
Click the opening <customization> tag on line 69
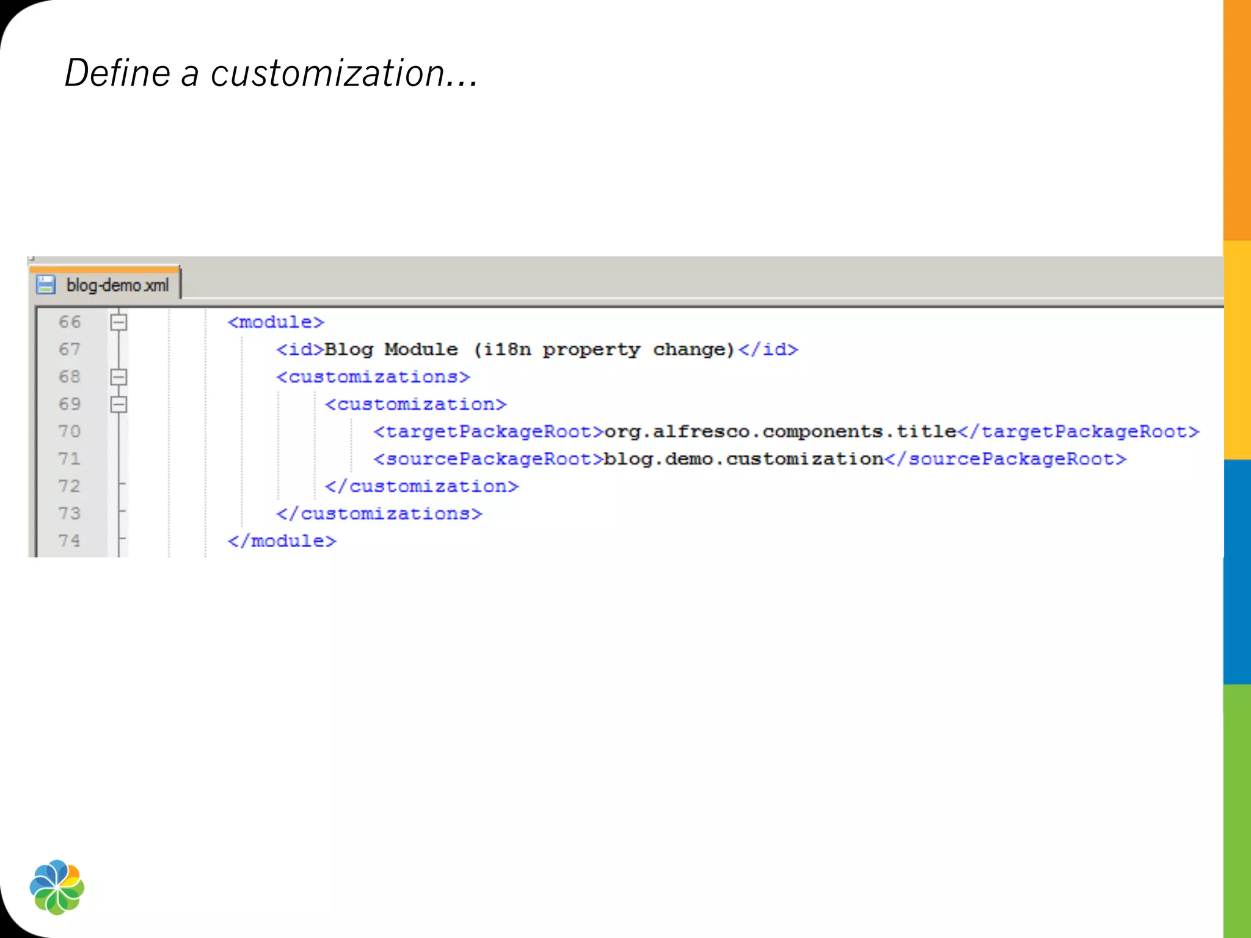point(416,404)
